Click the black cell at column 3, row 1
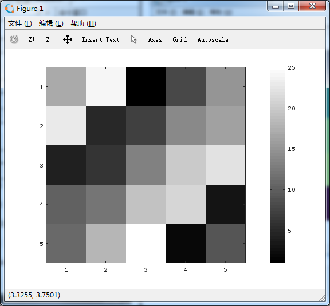 point(146,87)
